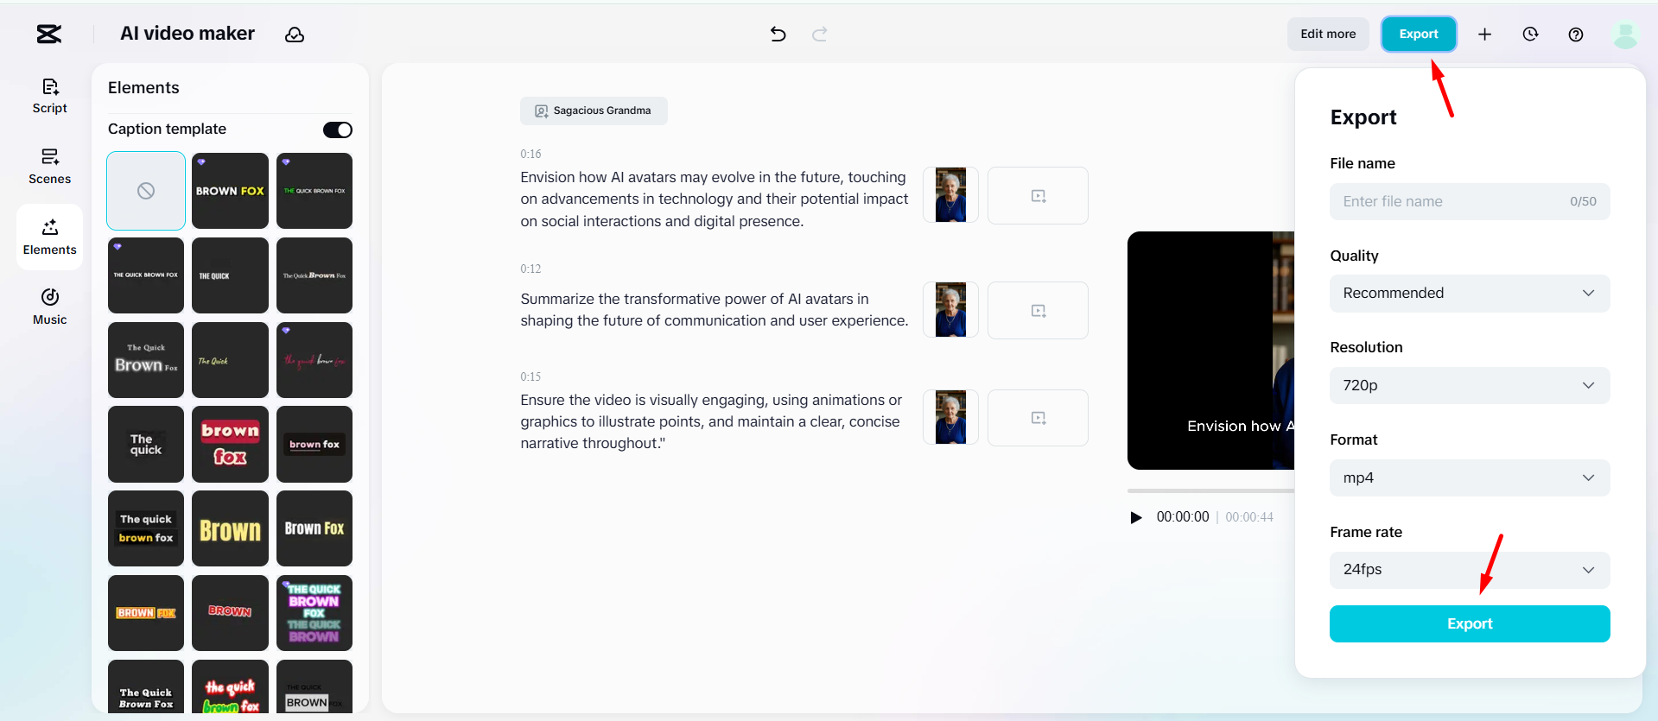Screen dimensions: 1658x721
Task: Pick the small white THE QUICK BROWN FOX template
Action: point(146,275)
